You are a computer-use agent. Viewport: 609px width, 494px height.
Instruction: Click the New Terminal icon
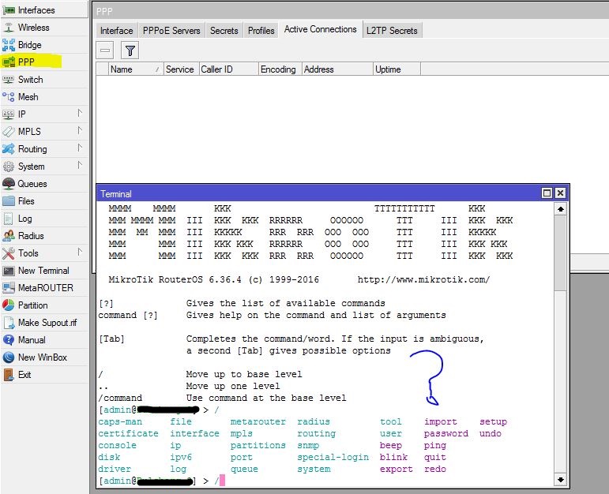(9, 271)
